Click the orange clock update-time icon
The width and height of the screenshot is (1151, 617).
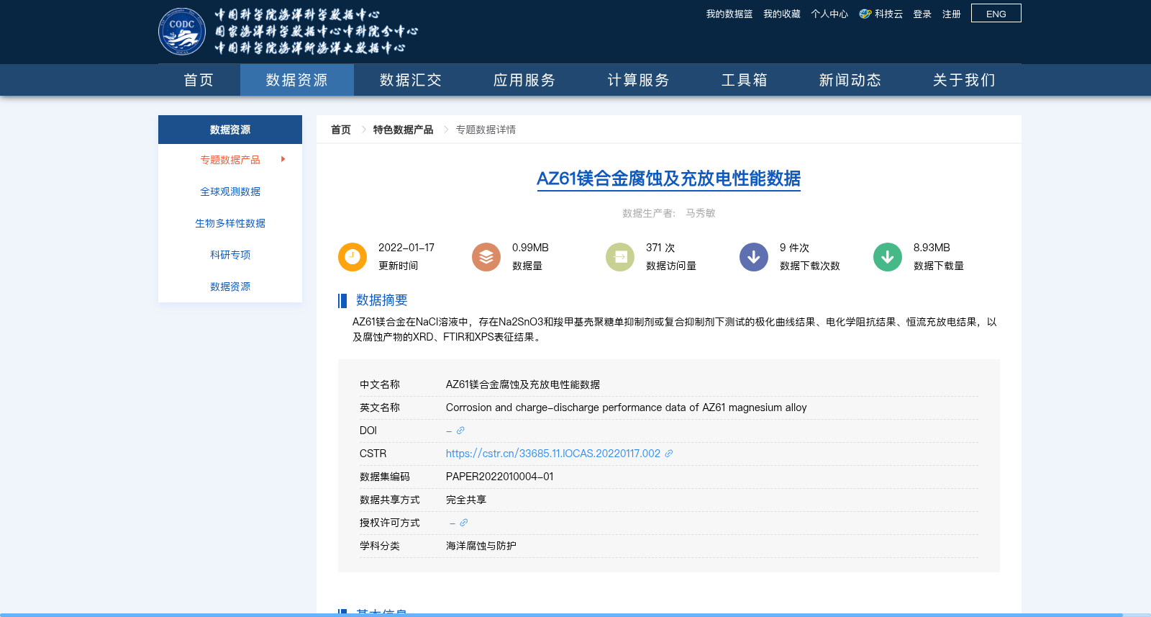pos(352,257)
